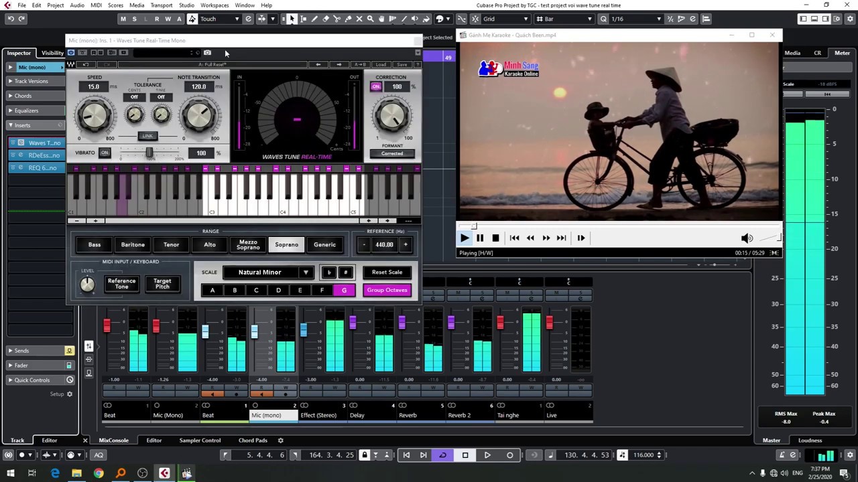
Task: Select the Zoom magnifier tool
Action: point(371,19)
